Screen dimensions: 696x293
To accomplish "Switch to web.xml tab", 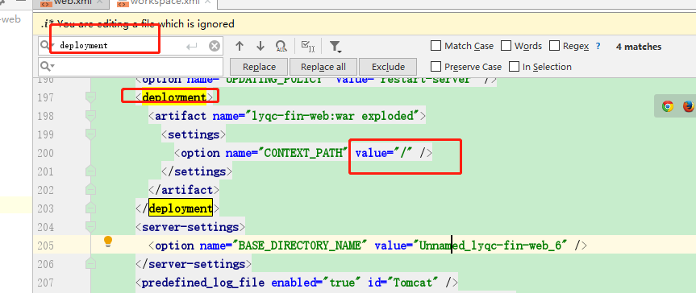I will 73,2.
